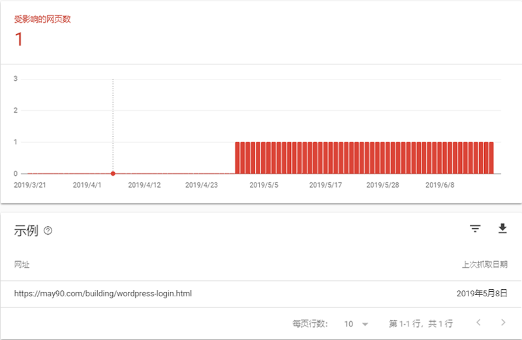
Task: Click the 2019/3/21 axis date label
Action: (30, 185)
